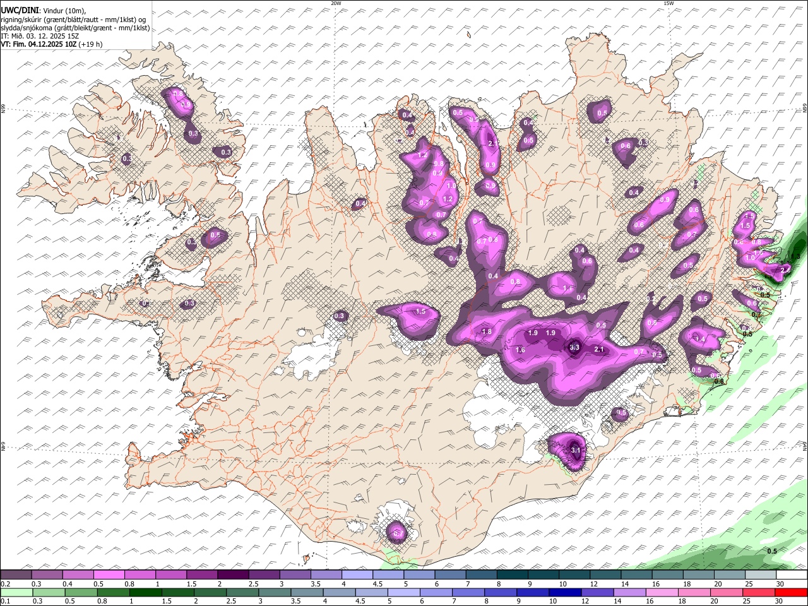Viewport: 808px width, 606px height.
Task: Click the 3.3 snowfall peak value
Action: click(x=574, y=347)
